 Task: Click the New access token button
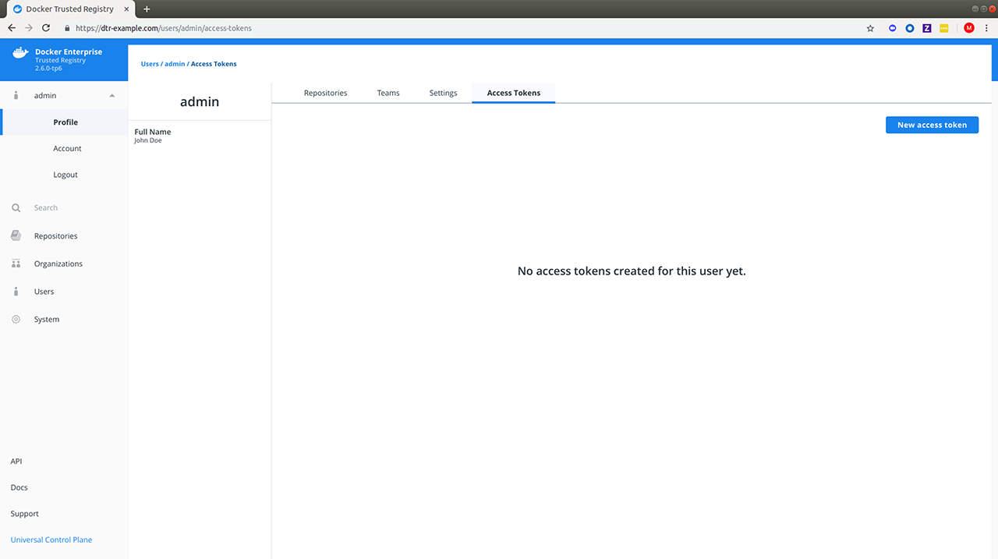pos(932,125)
